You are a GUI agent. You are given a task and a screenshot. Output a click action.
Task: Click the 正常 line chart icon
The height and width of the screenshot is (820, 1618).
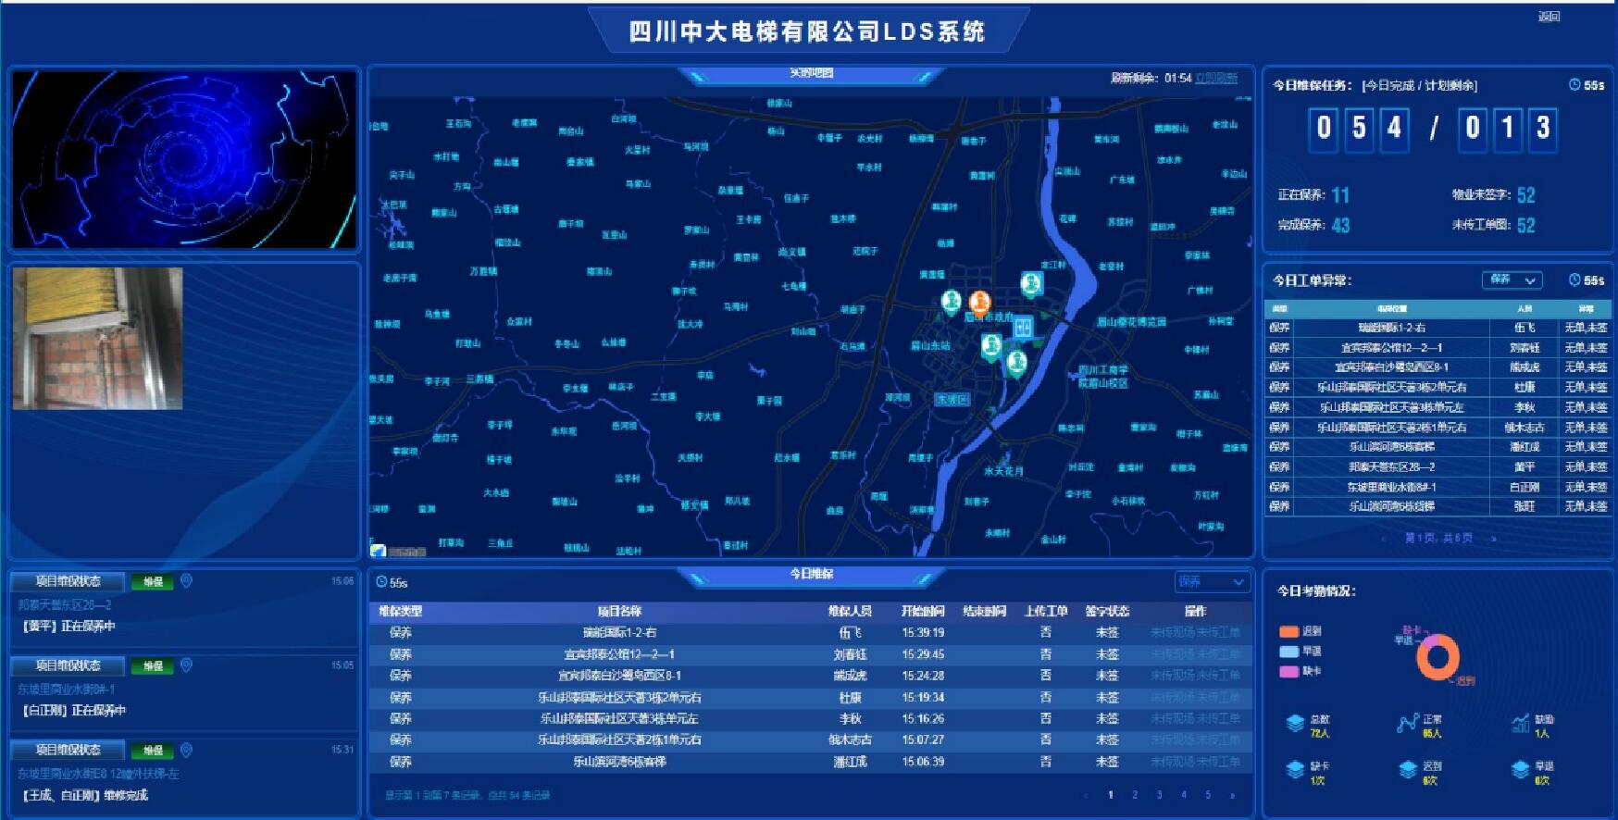[x=1408, y=724]
